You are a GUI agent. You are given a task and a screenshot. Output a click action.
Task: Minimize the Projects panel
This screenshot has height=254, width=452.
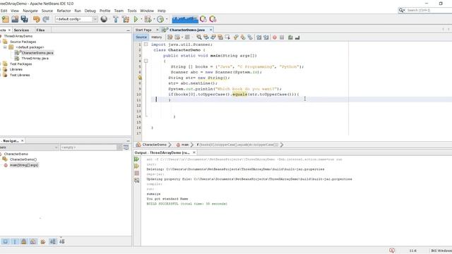click(128, 30)
